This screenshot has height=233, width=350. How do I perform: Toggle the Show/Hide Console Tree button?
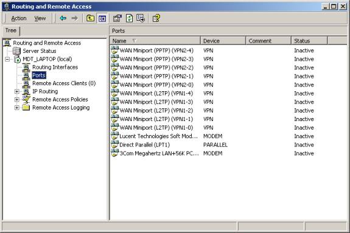pyautogui.click(x=102, y=18)
